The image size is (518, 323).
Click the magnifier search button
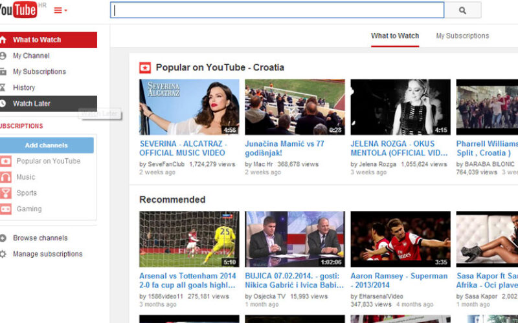(x=462, y=10)
